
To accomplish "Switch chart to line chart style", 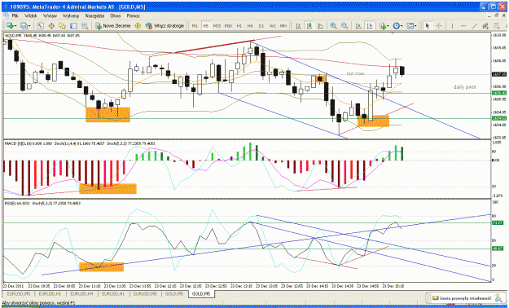I will [x=320, y=26].
